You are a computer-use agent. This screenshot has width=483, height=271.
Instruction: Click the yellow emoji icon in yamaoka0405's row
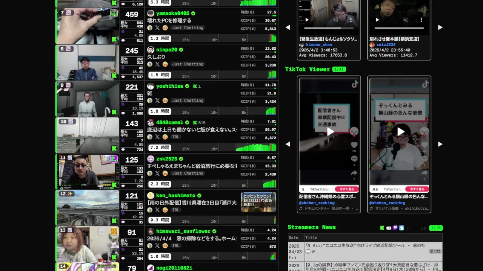[x=165, y=28]
